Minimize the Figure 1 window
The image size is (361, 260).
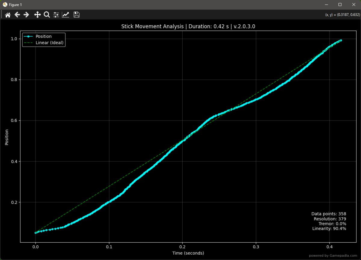(x=326, y=5)
